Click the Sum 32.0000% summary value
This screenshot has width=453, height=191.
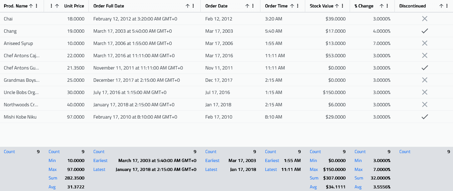tap(380, 178)
